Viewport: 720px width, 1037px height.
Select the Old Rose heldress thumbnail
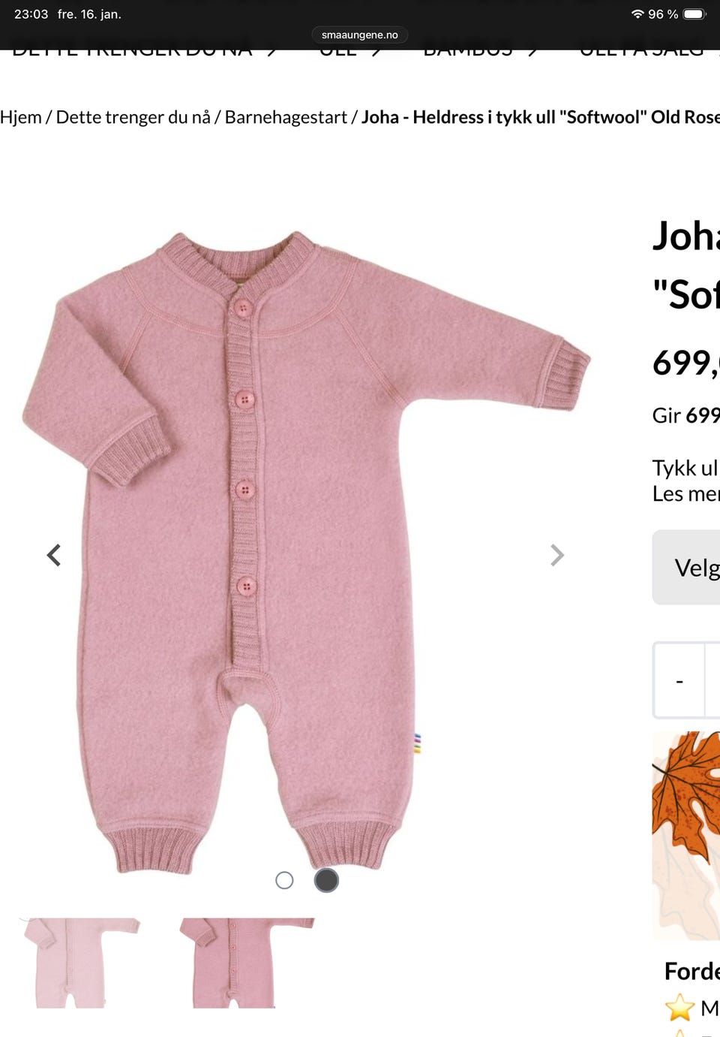click(247, 963)
